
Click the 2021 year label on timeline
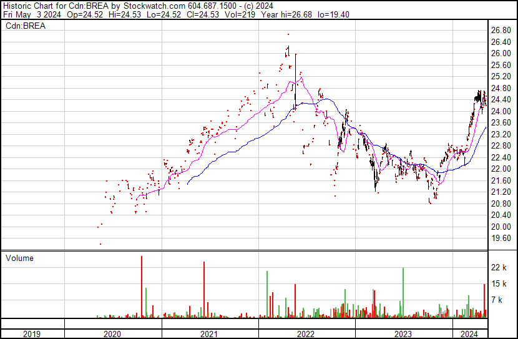210,334
